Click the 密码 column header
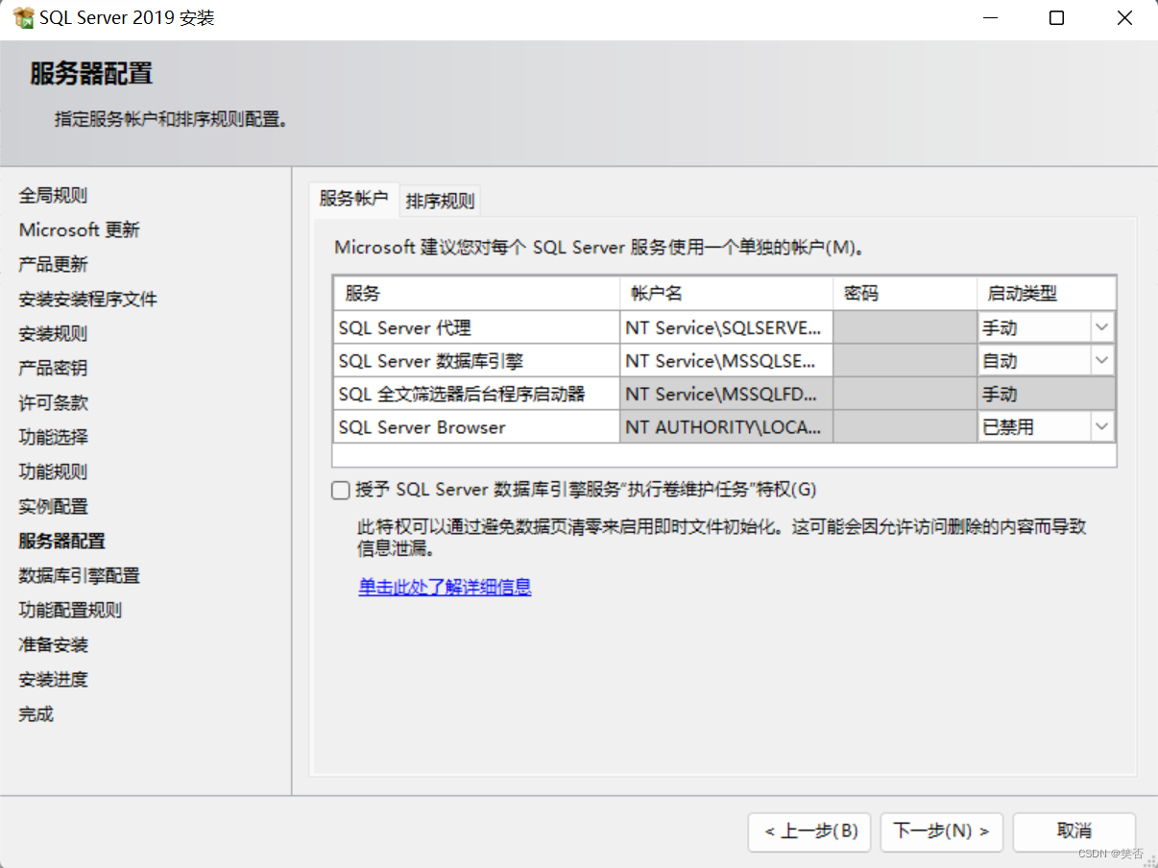The height and width of the screenshot is (868, 1158). (905, 293)
